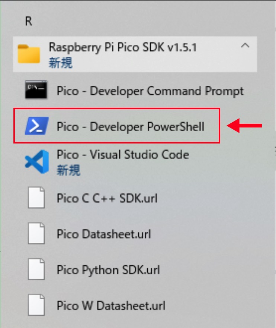
Task: Click the yellow Raspberry Pi Pico SDK folder icon
Action: pyautogui.click(x=29, y=54)
